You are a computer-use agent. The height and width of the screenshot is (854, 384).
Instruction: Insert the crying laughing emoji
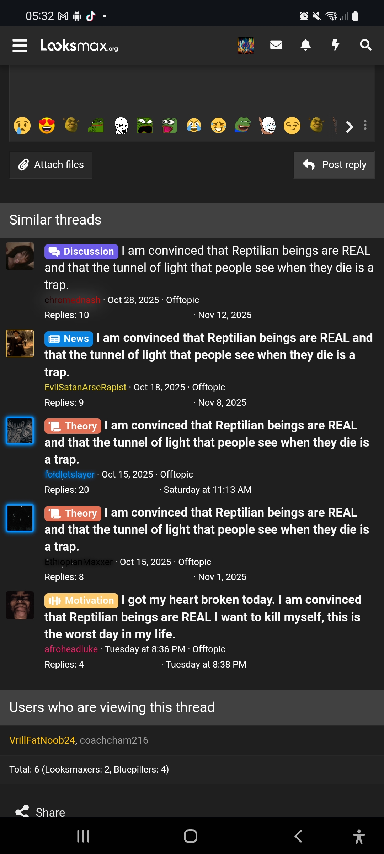(194, 126)
